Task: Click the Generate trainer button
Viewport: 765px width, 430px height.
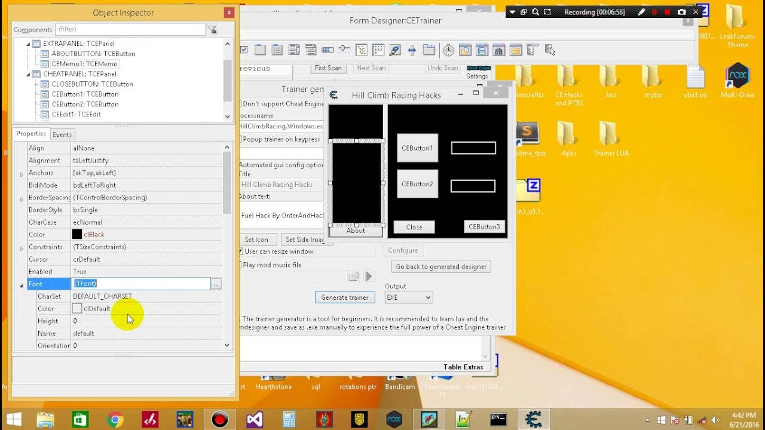Action: (x=345, y=297)
